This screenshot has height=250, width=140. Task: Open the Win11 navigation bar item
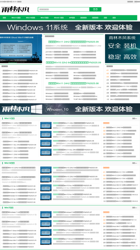[x=16, y=18]
